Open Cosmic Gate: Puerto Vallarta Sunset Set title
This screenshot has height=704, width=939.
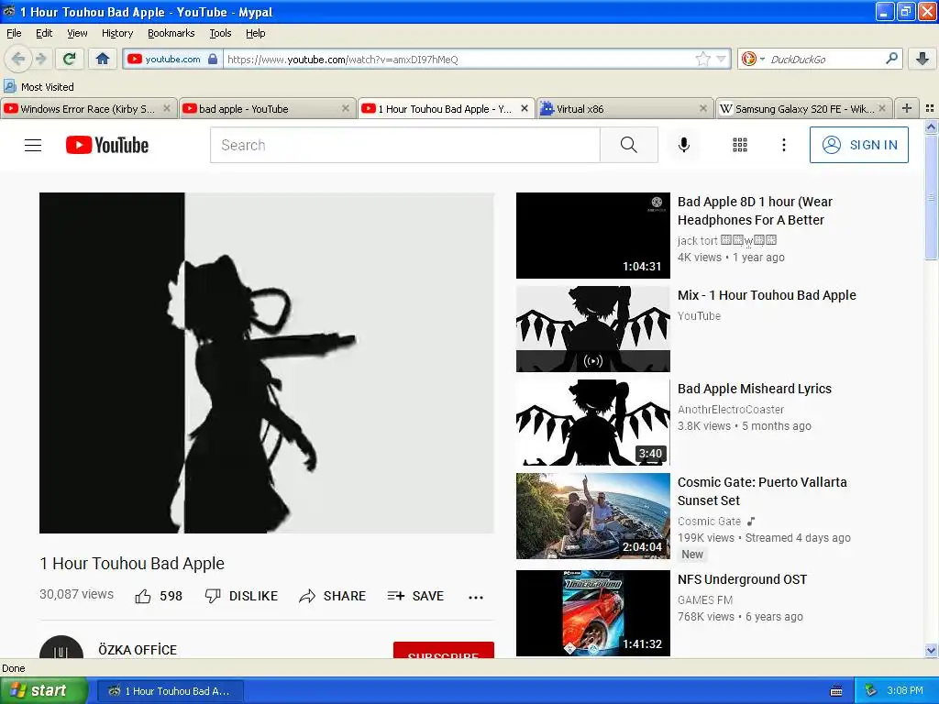pyautogui.click(x=762, y=491)
